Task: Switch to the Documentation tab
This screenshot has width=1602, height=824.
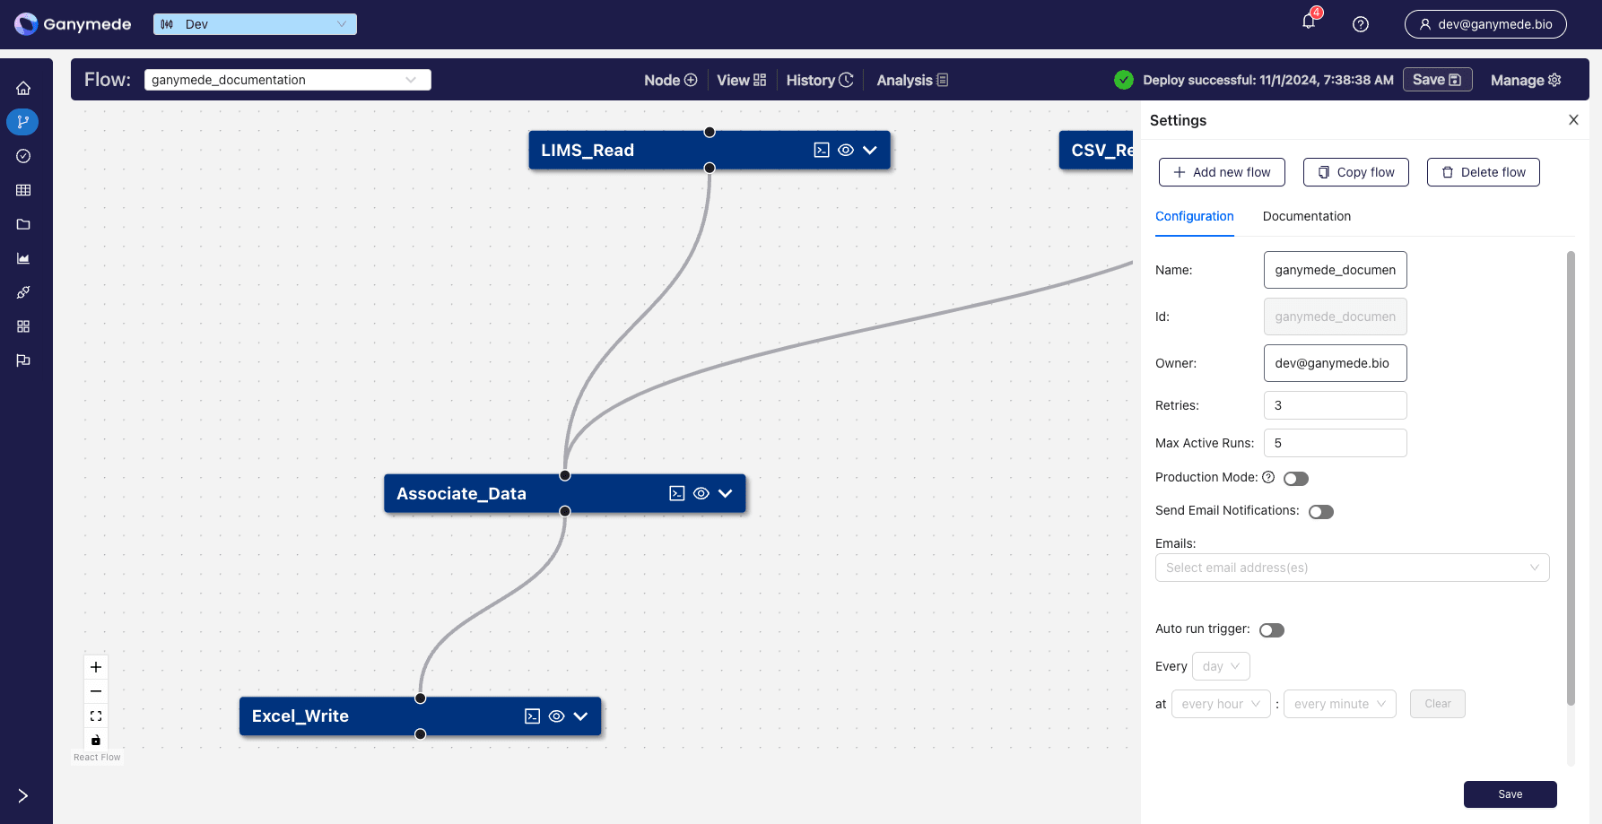Action: point(1307,216)
